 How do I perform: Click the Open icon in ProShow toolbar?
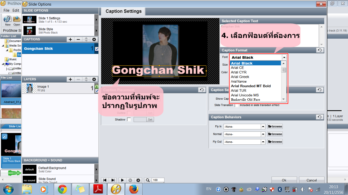click(x=17, y=20)
